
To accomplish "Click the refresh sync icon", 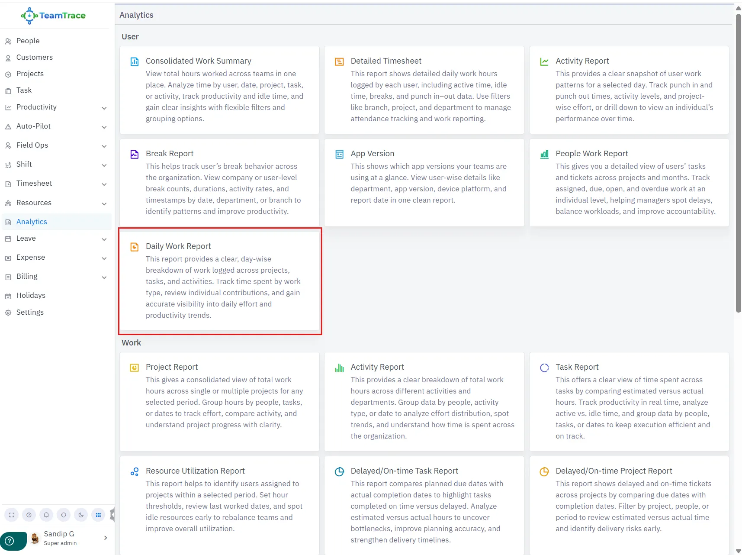I will [x=64, y=515].
